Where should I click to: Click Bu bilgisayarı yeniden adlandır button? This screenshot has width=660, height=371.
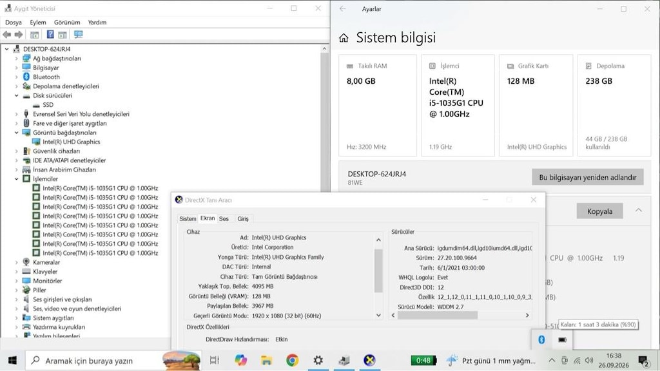588,177
